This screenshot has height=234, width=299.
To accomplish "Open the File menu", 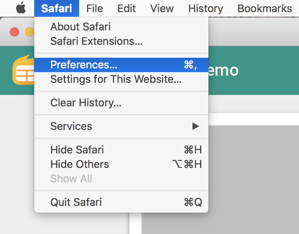I will (x=95, y=8).
